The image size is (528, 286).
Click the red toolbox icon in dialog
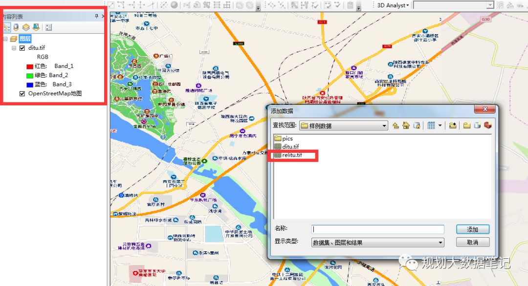[x=487, y=125]
